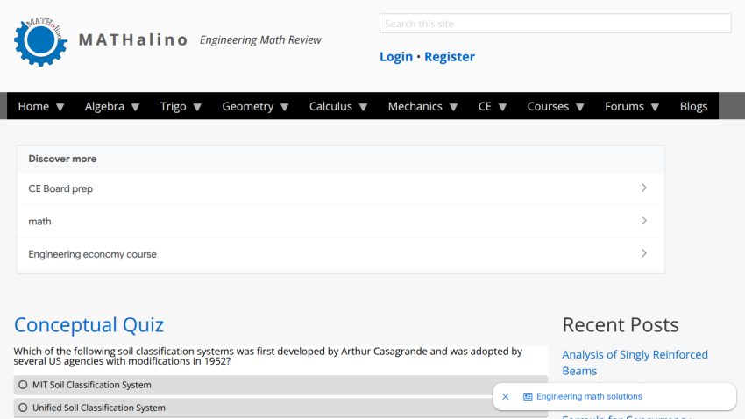Click the MATHalino gear logo
The height and width of the screenshot is (419, 745).
pyautogui.click(x=40, y=41)
